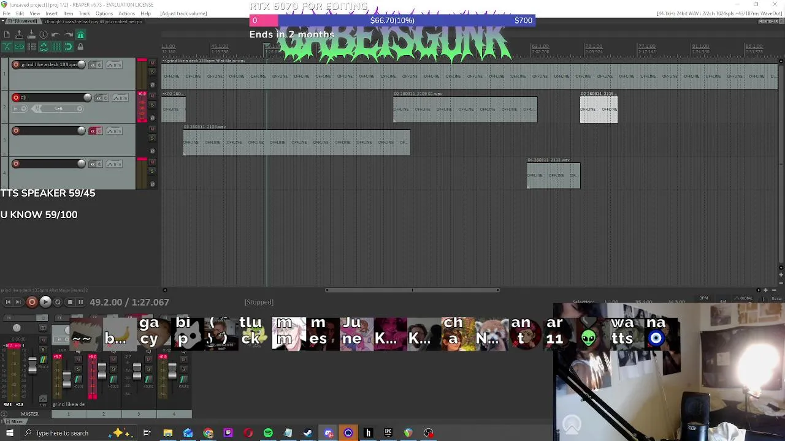Click the track 1 name field
Image resolution: width=785 pixels, height=441 pixels.
[49, 65]
